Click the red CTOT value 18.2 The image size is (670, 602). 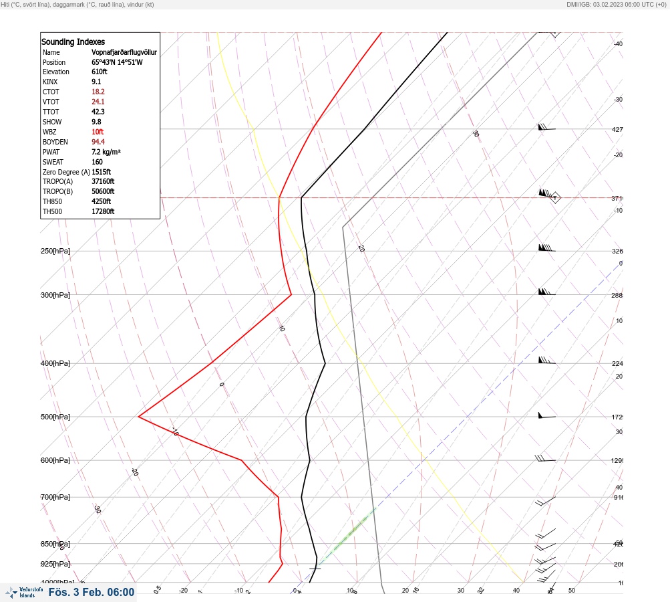98,92
